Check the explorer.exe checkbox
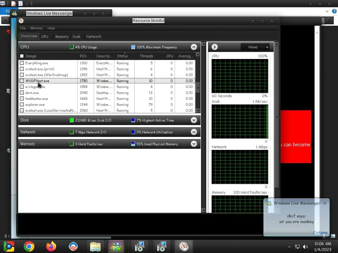The image size is (338, 253). coord(22,104)
